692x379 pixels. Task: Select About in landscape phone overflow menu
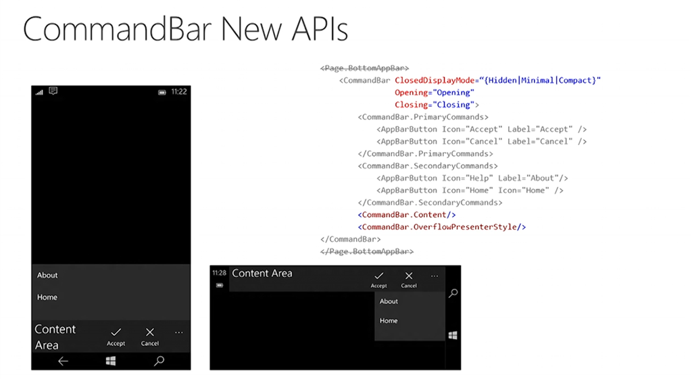(x=389, y=301)
